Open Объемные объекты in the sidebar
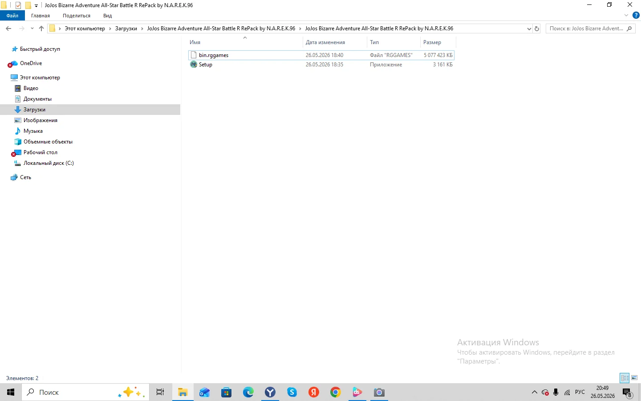 [x=48, y=142]
